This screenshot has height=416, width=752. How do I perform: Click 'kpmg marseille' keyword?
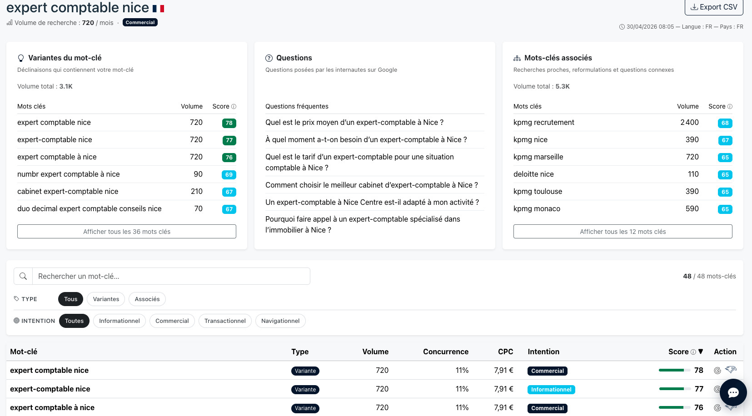[538, 157]
